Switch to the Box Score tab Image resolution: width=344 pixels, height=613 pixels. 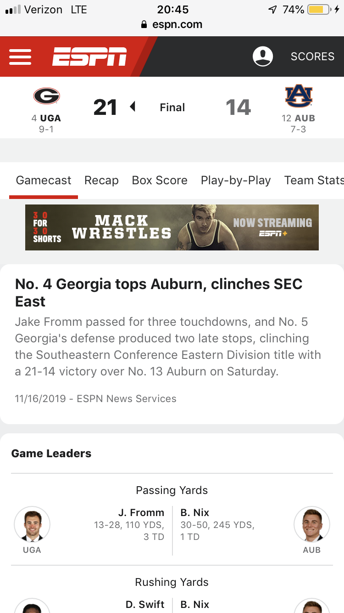[x=160, y=180]
